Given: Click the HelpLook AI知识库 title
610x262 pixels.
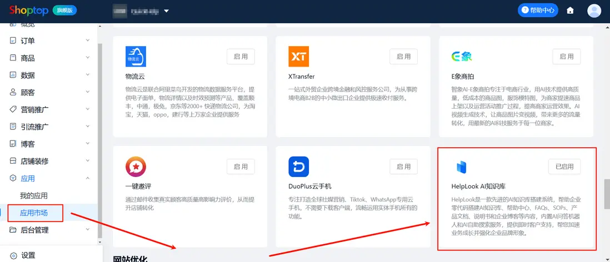Looking at the screenshot, I should pos(478,186).
